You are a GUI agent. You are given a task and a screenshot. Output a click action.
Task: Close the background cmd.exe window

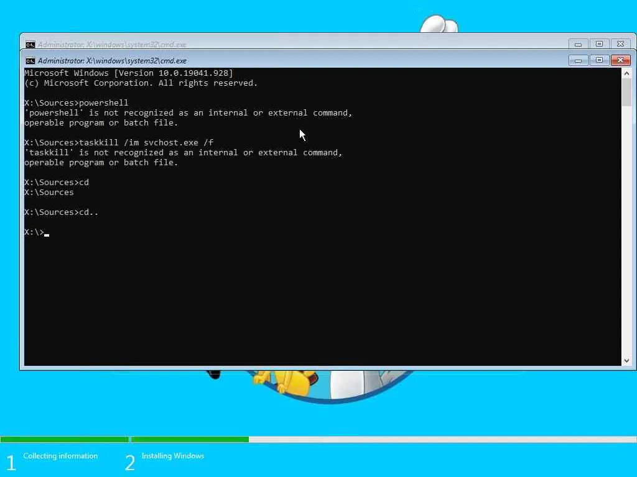(x=620, y=44)
